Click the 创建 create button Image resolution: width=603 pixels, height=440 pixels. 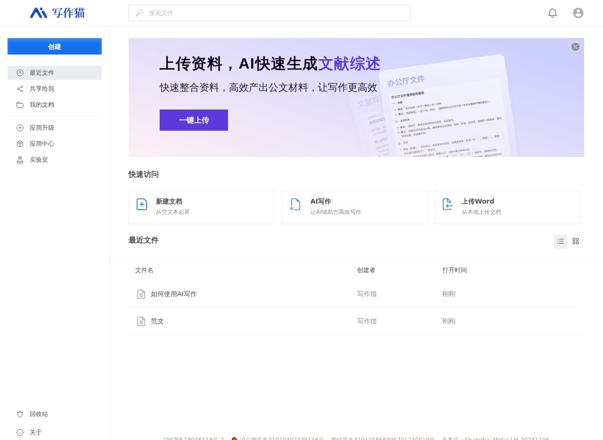click(54, 47)
